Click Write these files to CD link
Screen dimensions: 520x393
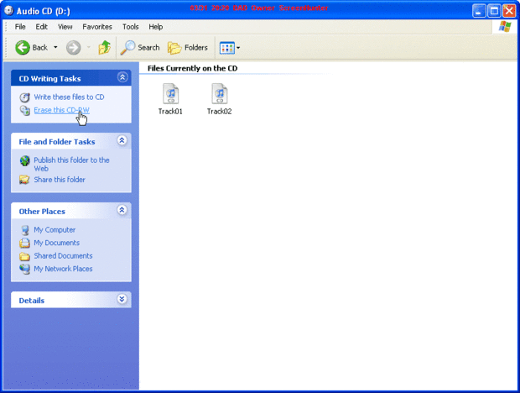click(69, 97)
